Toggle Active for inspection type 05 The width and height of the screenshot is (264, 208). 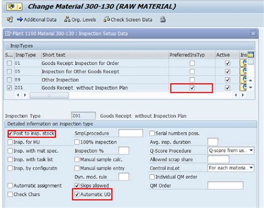click(227, 71)
